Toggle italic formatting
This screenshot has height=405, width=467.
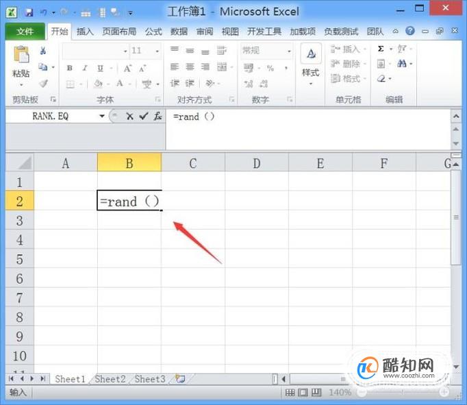(85, 69)
